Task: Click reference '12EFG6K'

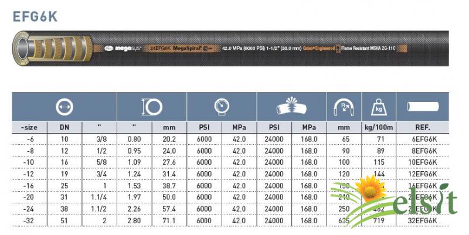Action: 423,174
